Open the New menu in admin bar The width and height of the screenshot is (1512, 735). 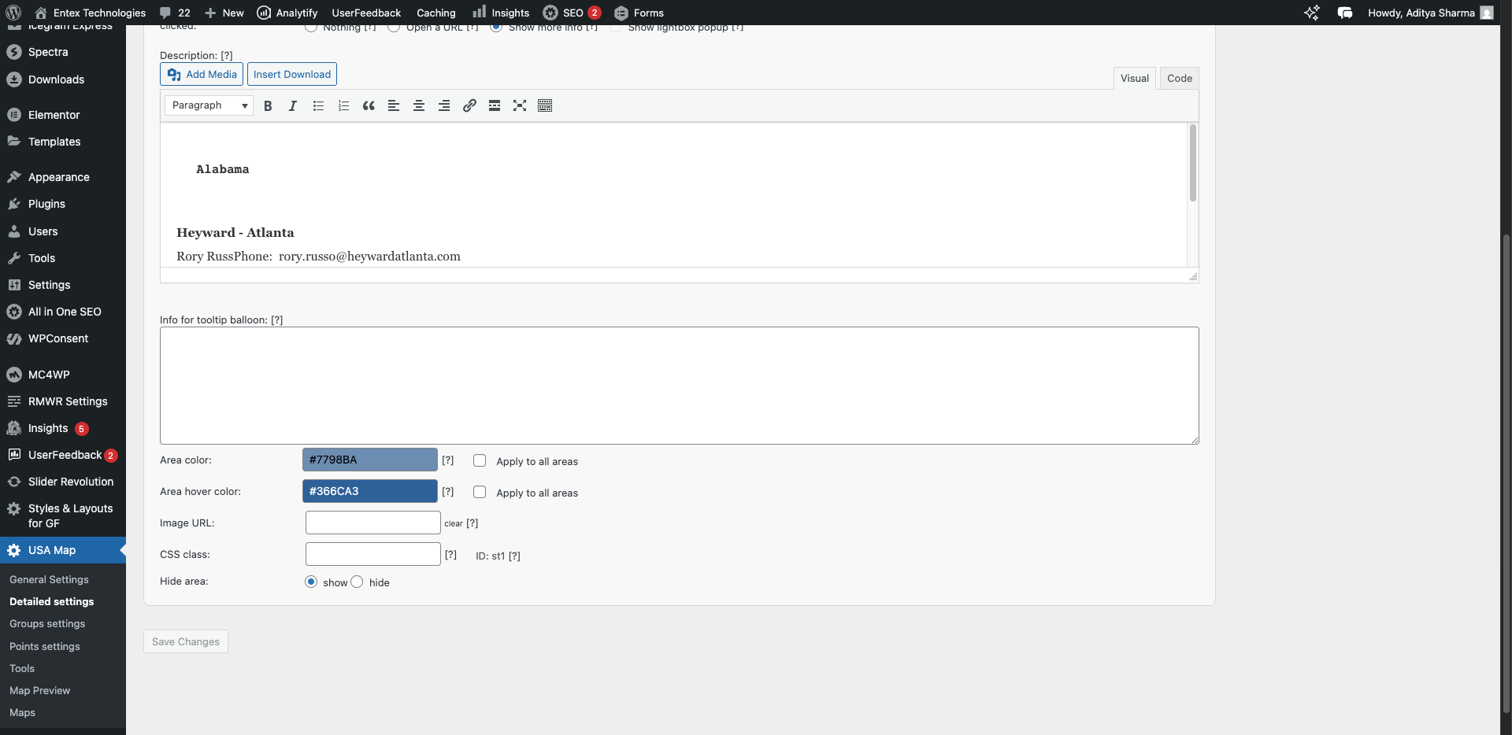pyautogui.click(x=224, y=13)
